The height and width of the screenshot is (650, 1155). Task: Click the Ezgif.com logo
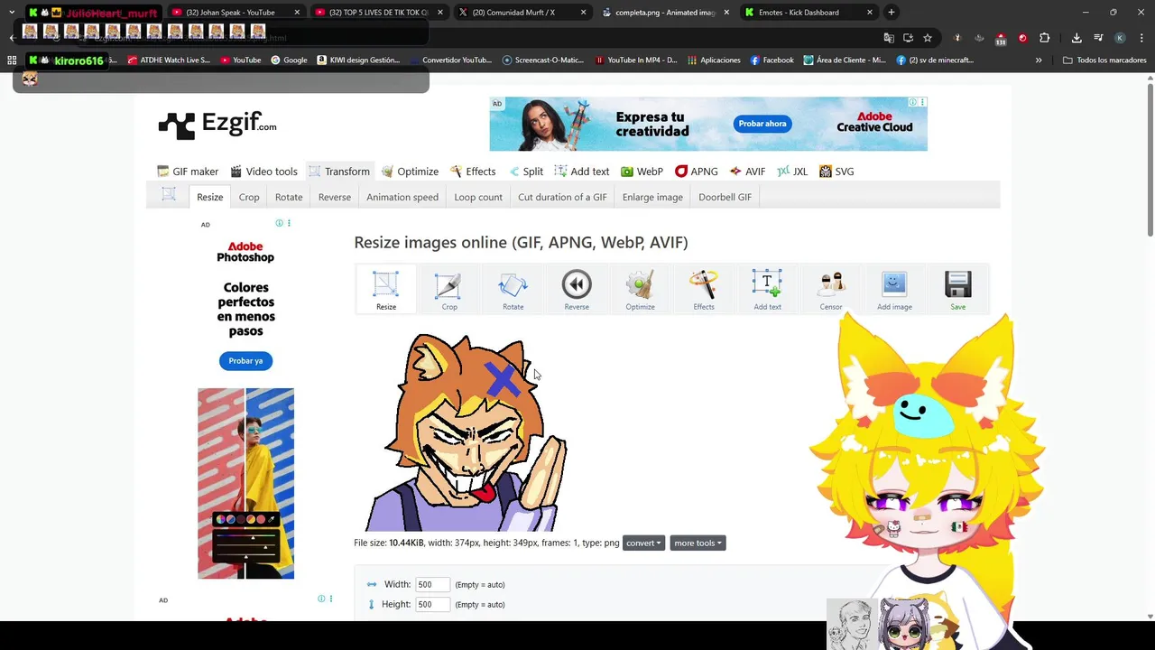pos(217,125)
